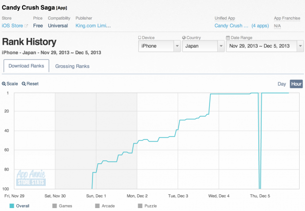
Task: Toggle the Overall series in legend
Action: point(20,206)
